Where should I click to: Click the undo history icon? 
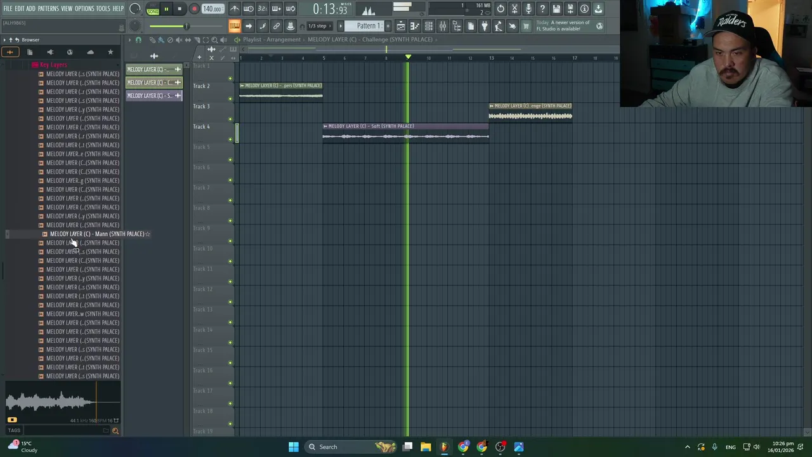pyautogui.click(x=501, y=9)
